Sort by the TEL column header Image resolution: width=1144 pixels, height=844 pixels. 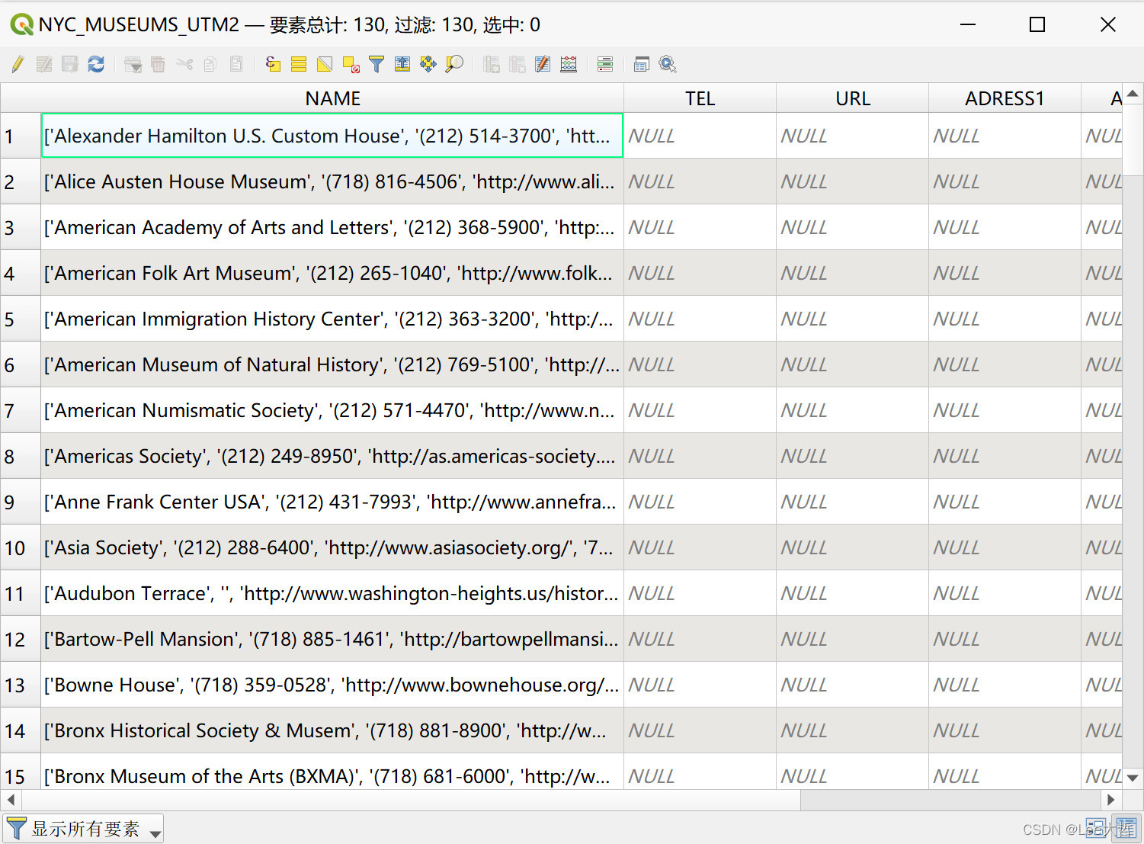tap(700, 98)
